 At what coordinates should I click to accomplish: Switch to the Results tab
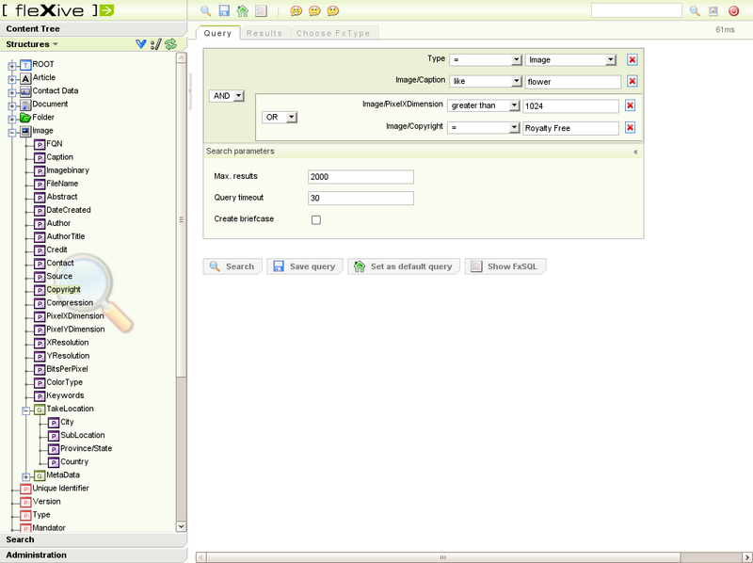click(264, 32)
